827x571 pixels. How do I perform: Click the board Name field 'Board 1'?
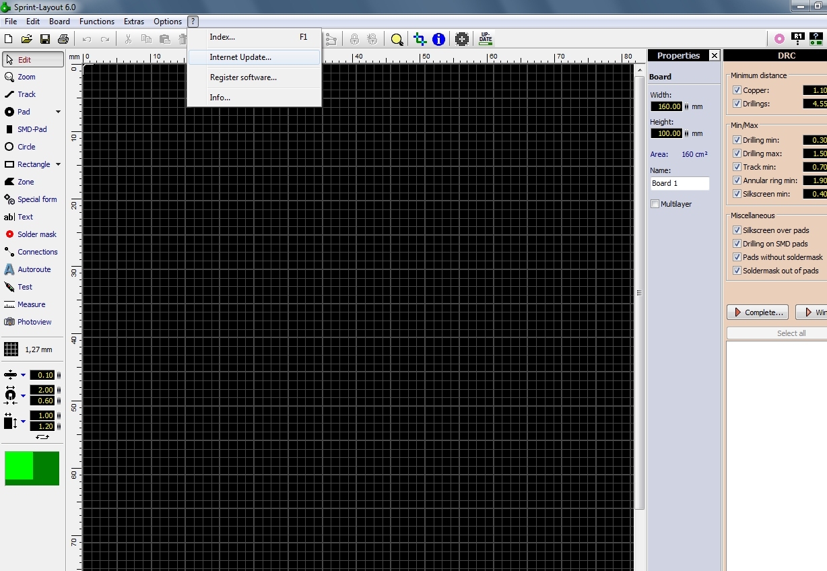pyautogui.click(x=680, y=183)
